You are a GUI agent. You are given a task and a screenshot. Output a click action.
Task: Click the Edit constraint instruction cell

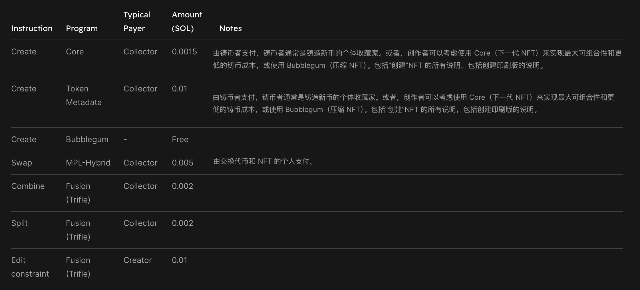[x=30, y=267]
